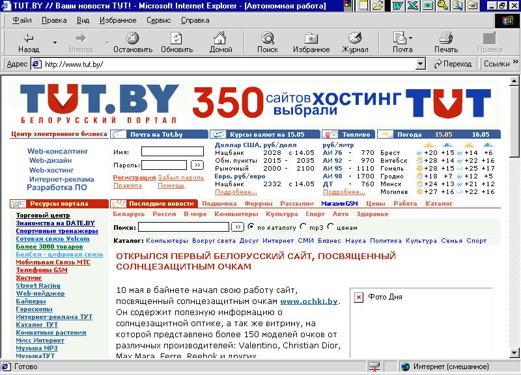Select the mp3 search radio button
Image resolution: width=521 pixels, height=375 pixels.
303,227
